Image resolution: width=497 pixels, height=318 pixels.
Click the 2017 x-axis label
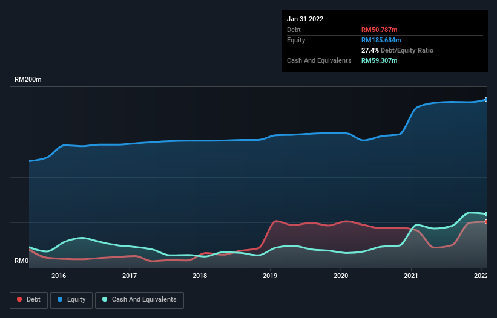130,276
